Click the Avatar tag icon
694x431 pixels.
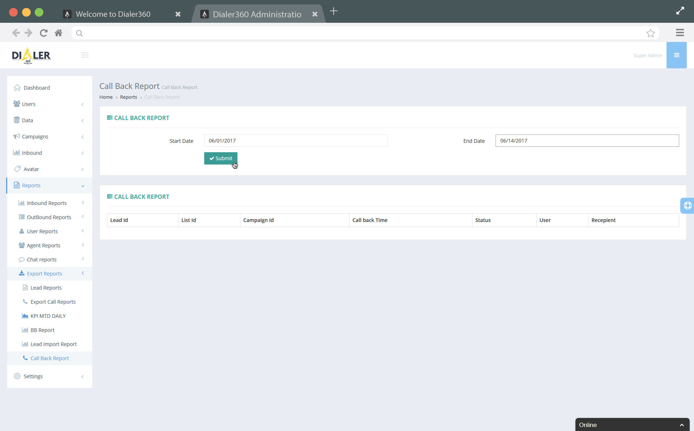click(17, 169)
